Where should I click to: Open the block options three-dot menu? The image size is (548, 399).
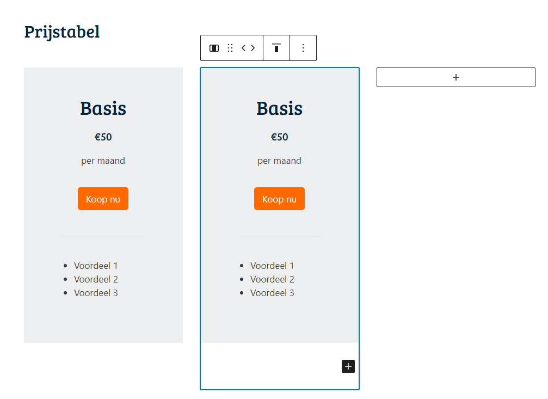303,48
